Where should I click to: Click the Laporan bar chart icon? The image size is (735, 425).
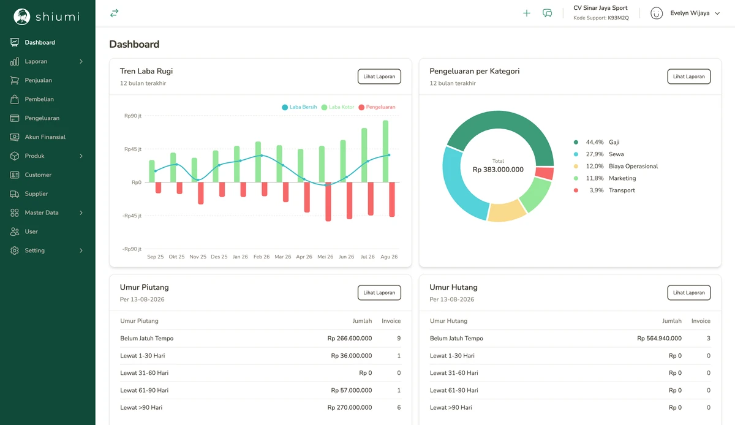tap(15, 61)
